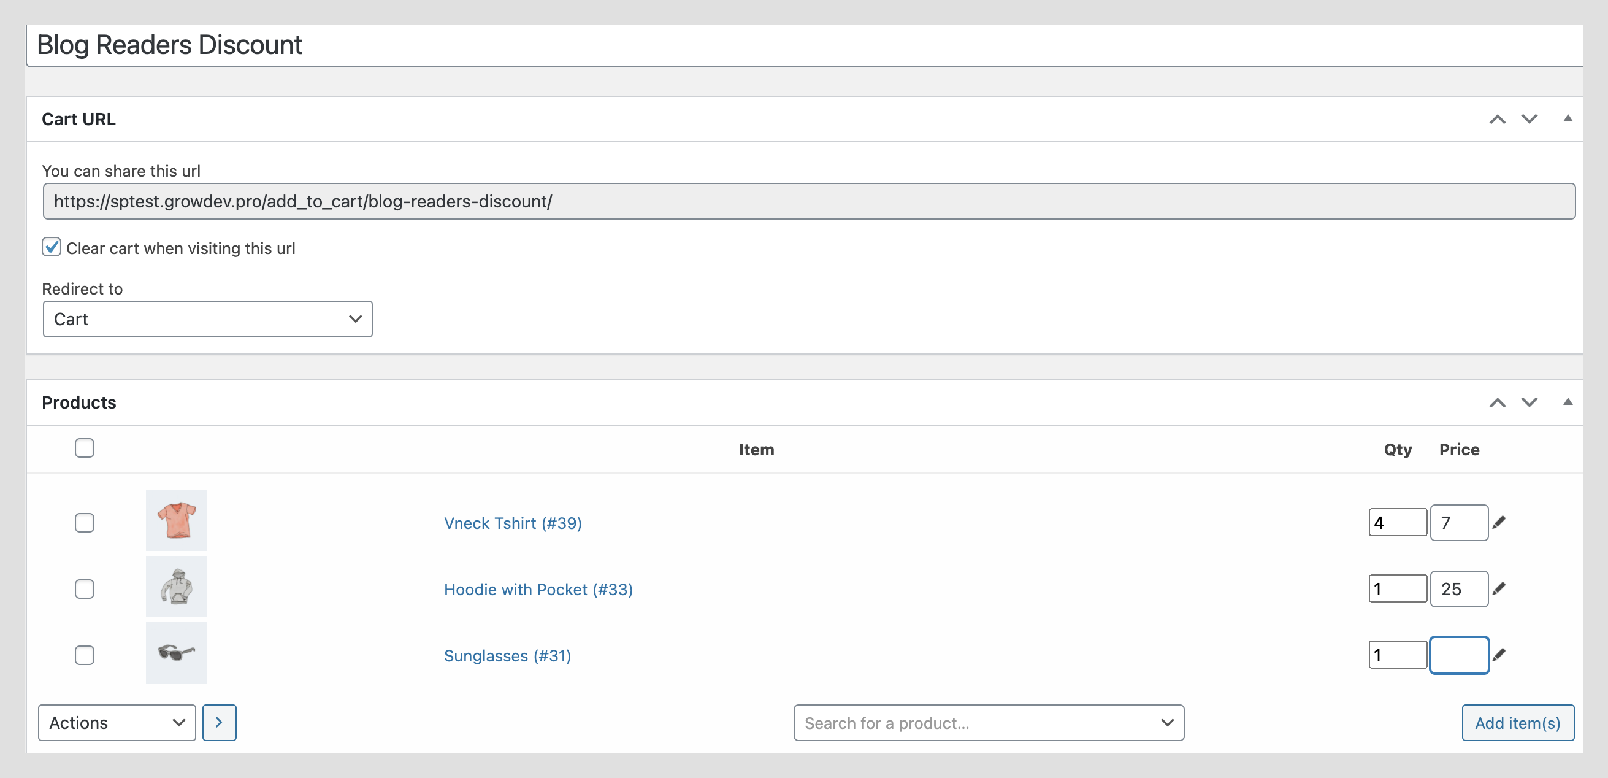Click the pencil icon beside Hoodie price
Viewport: 1608px width, 778px height.
tap(1499, 589)
